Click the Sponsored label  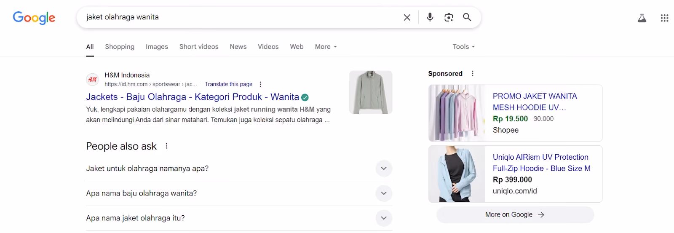pyautogui.click(x=445, y=74)
